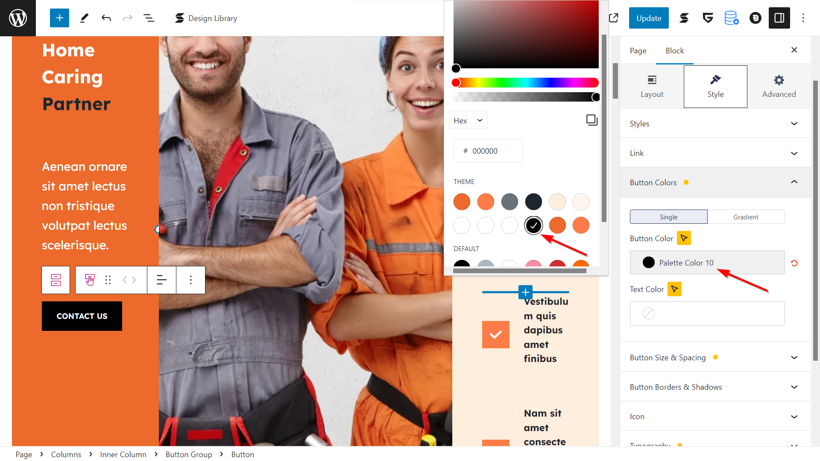Select the pencil/edit tool icon
Screen dimensions: 820x461
pyautogui.click(x=83, y=18)
